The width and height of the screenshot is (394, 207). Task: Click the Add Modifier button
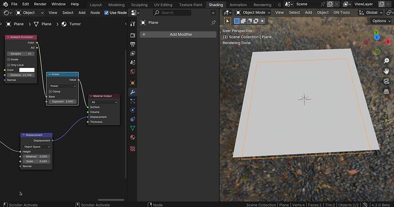[178, 34]
